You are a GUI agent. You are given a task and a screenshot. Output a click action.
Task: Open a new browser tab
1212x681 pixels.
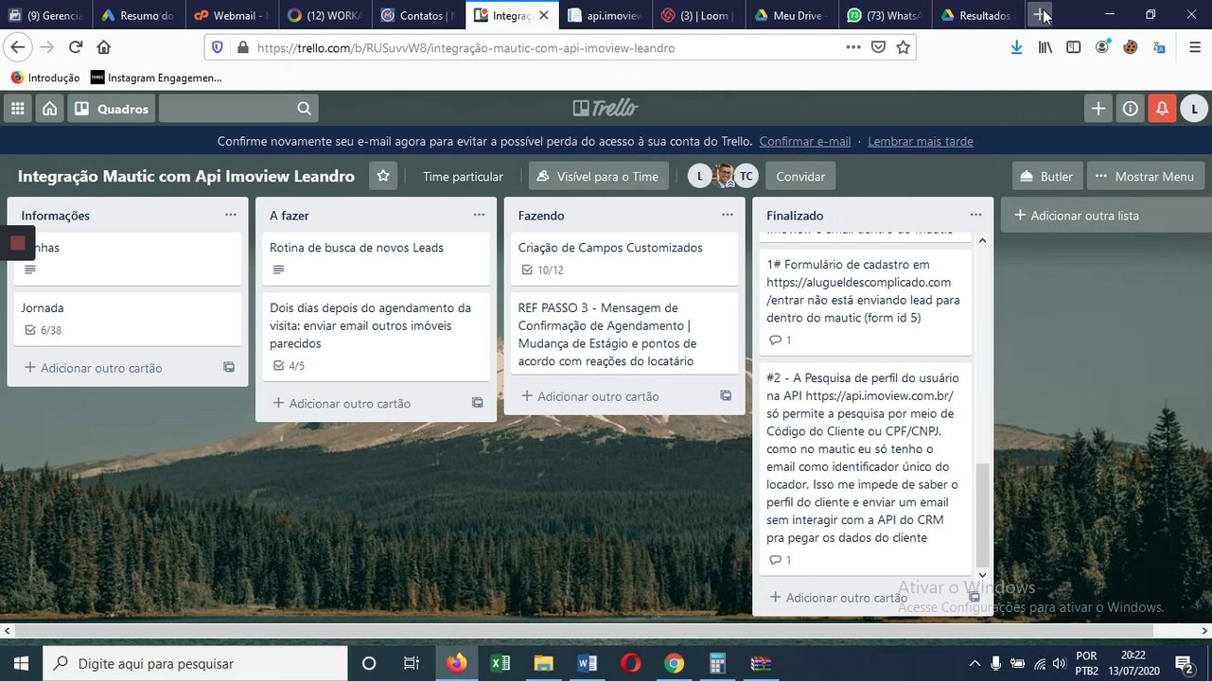[x=1040, y=15]
